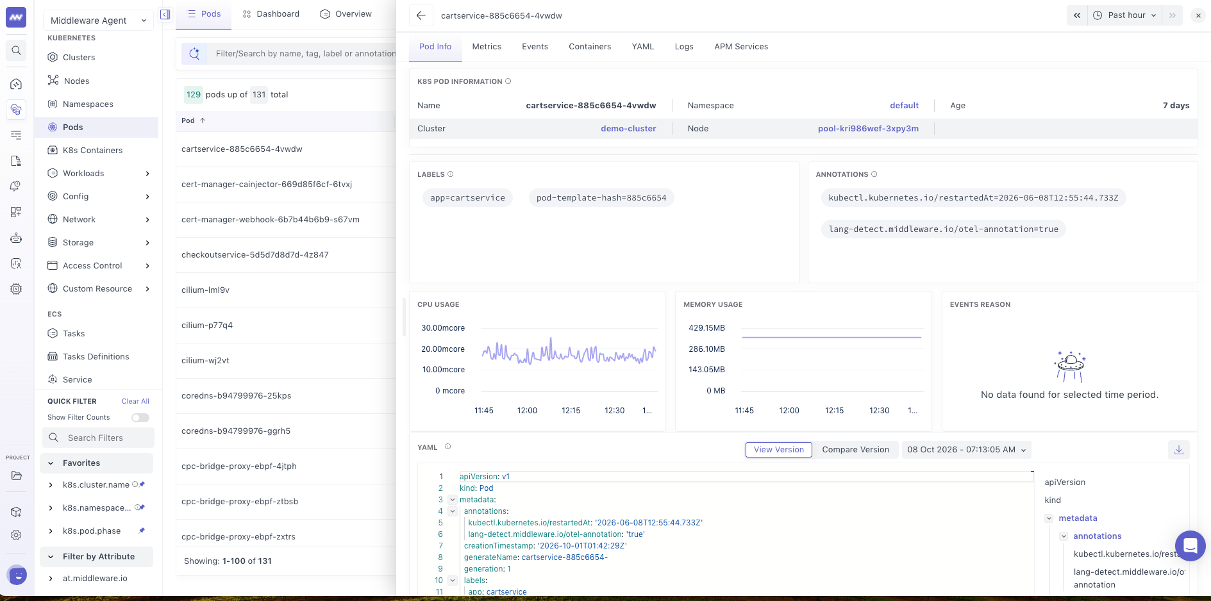Download the YAML file icon
This screenshot has height=601, width=1211.
(1178, 450)
